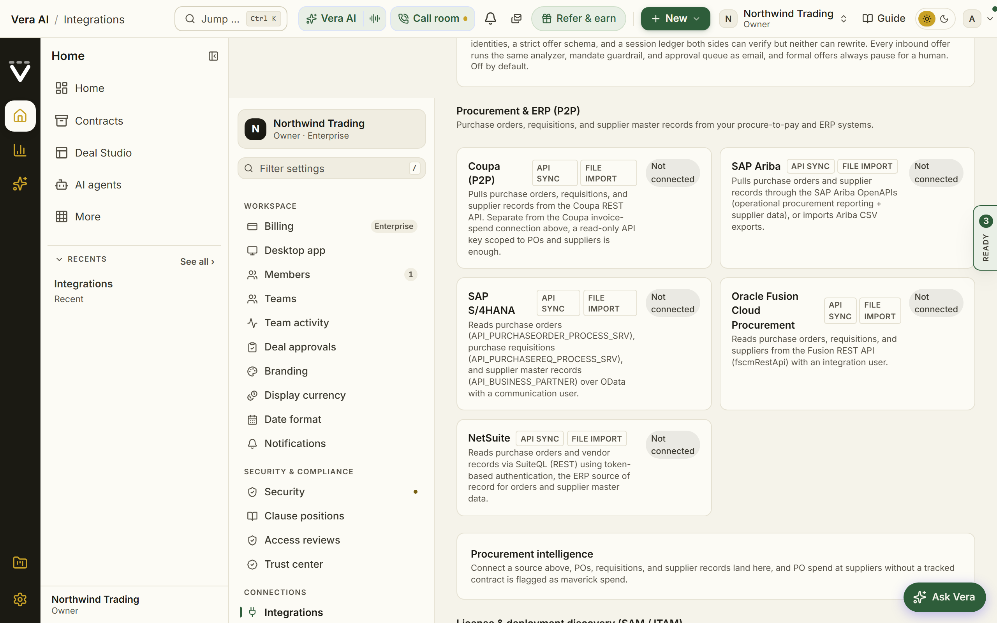
Task: Click the Northwind Trading Owner · Enterprise card
Action: [x=332, y=129]
